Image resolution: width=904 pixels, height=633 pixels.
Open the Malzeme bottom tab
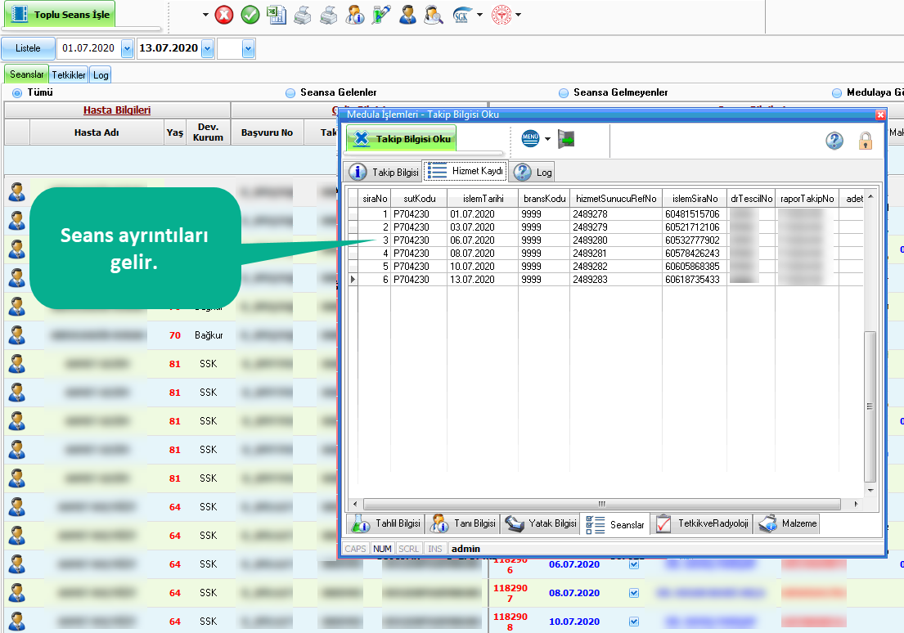788,523
